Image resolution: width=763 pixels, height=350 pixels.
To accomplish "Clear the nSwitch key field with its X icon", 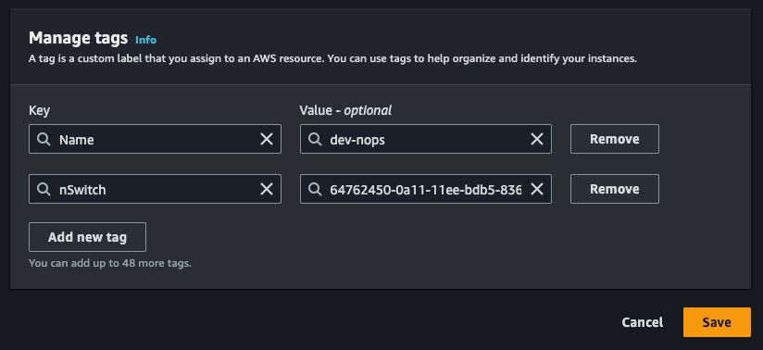I will 267,189.
